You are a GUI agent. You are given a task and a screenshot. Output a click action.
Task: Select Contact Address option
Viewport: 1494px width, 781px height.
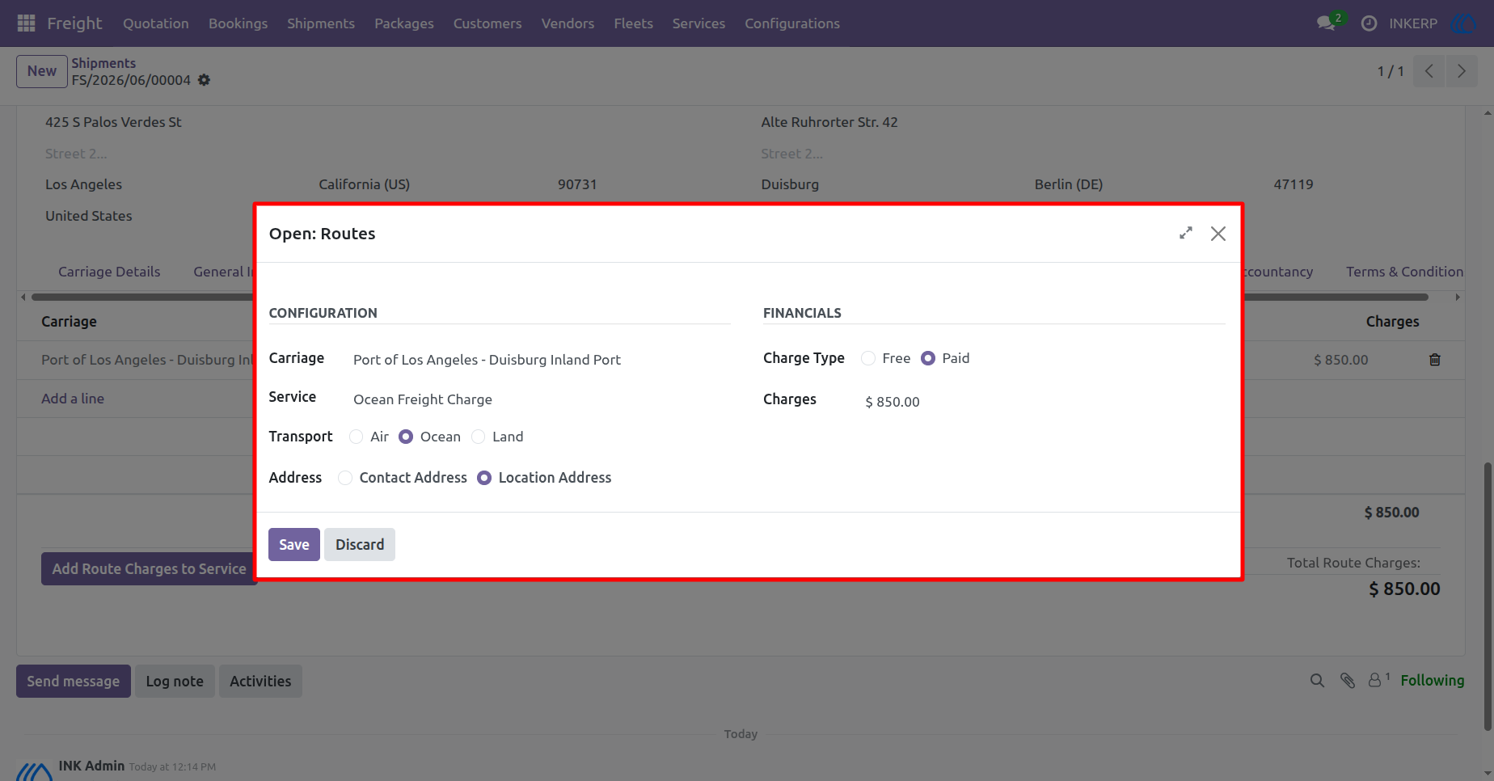[x=345, y=478]
